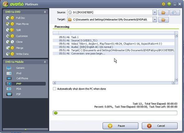Select the Split disc mode icon
Screen dimensions: 184x133
coord(10,30)
